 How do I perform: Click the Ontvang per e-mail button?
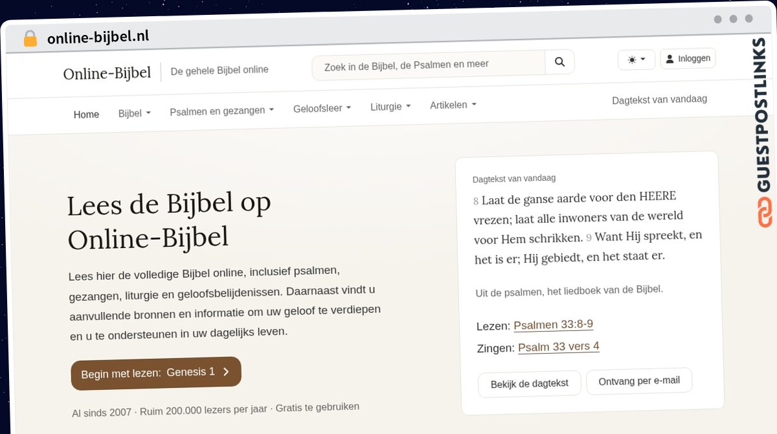point(639,381)
